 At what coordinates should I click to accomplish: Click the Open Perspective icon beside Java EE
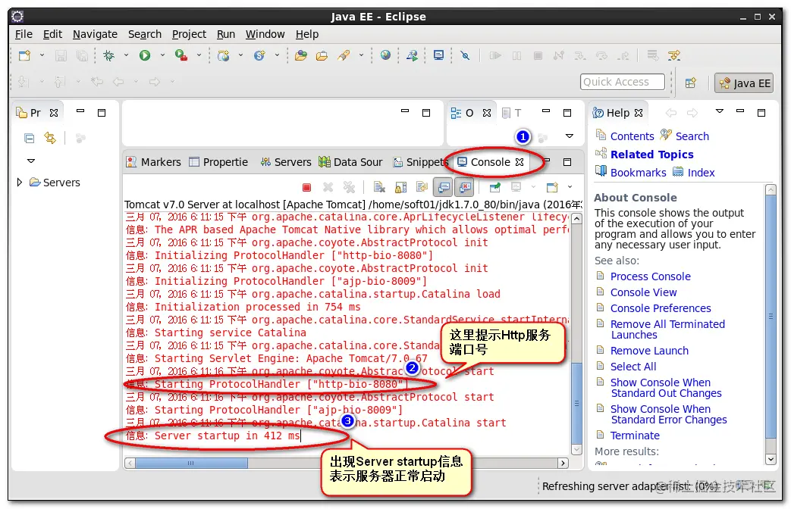pyautogui.click(x=691, y=83)
